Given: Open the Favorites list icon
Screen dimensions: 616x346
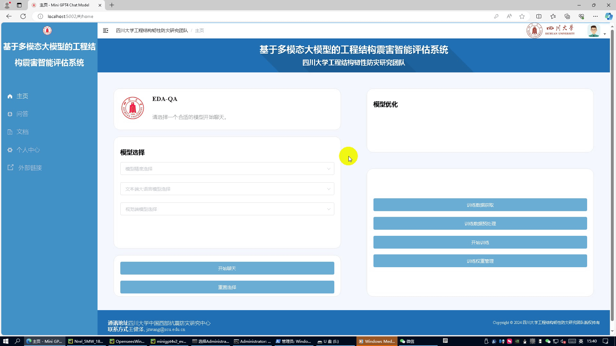Looking at the screenshot, I should coord(553,16).
